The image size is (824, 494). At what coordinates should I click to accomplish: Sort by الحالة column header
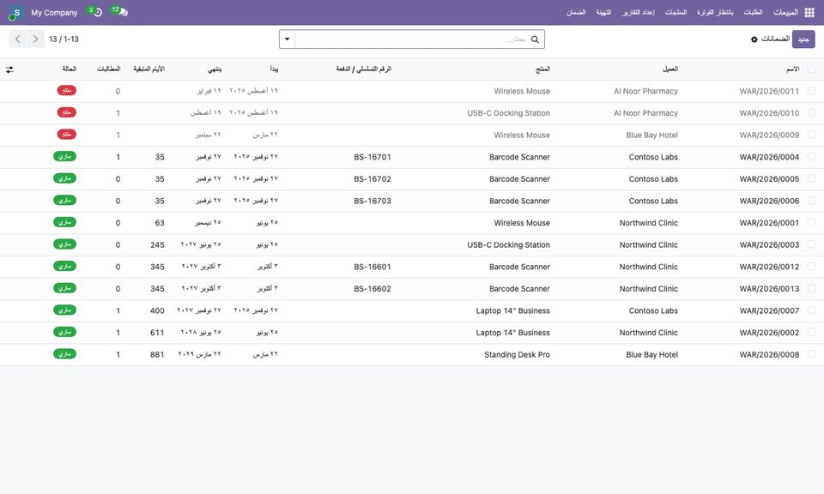[70, 69]
